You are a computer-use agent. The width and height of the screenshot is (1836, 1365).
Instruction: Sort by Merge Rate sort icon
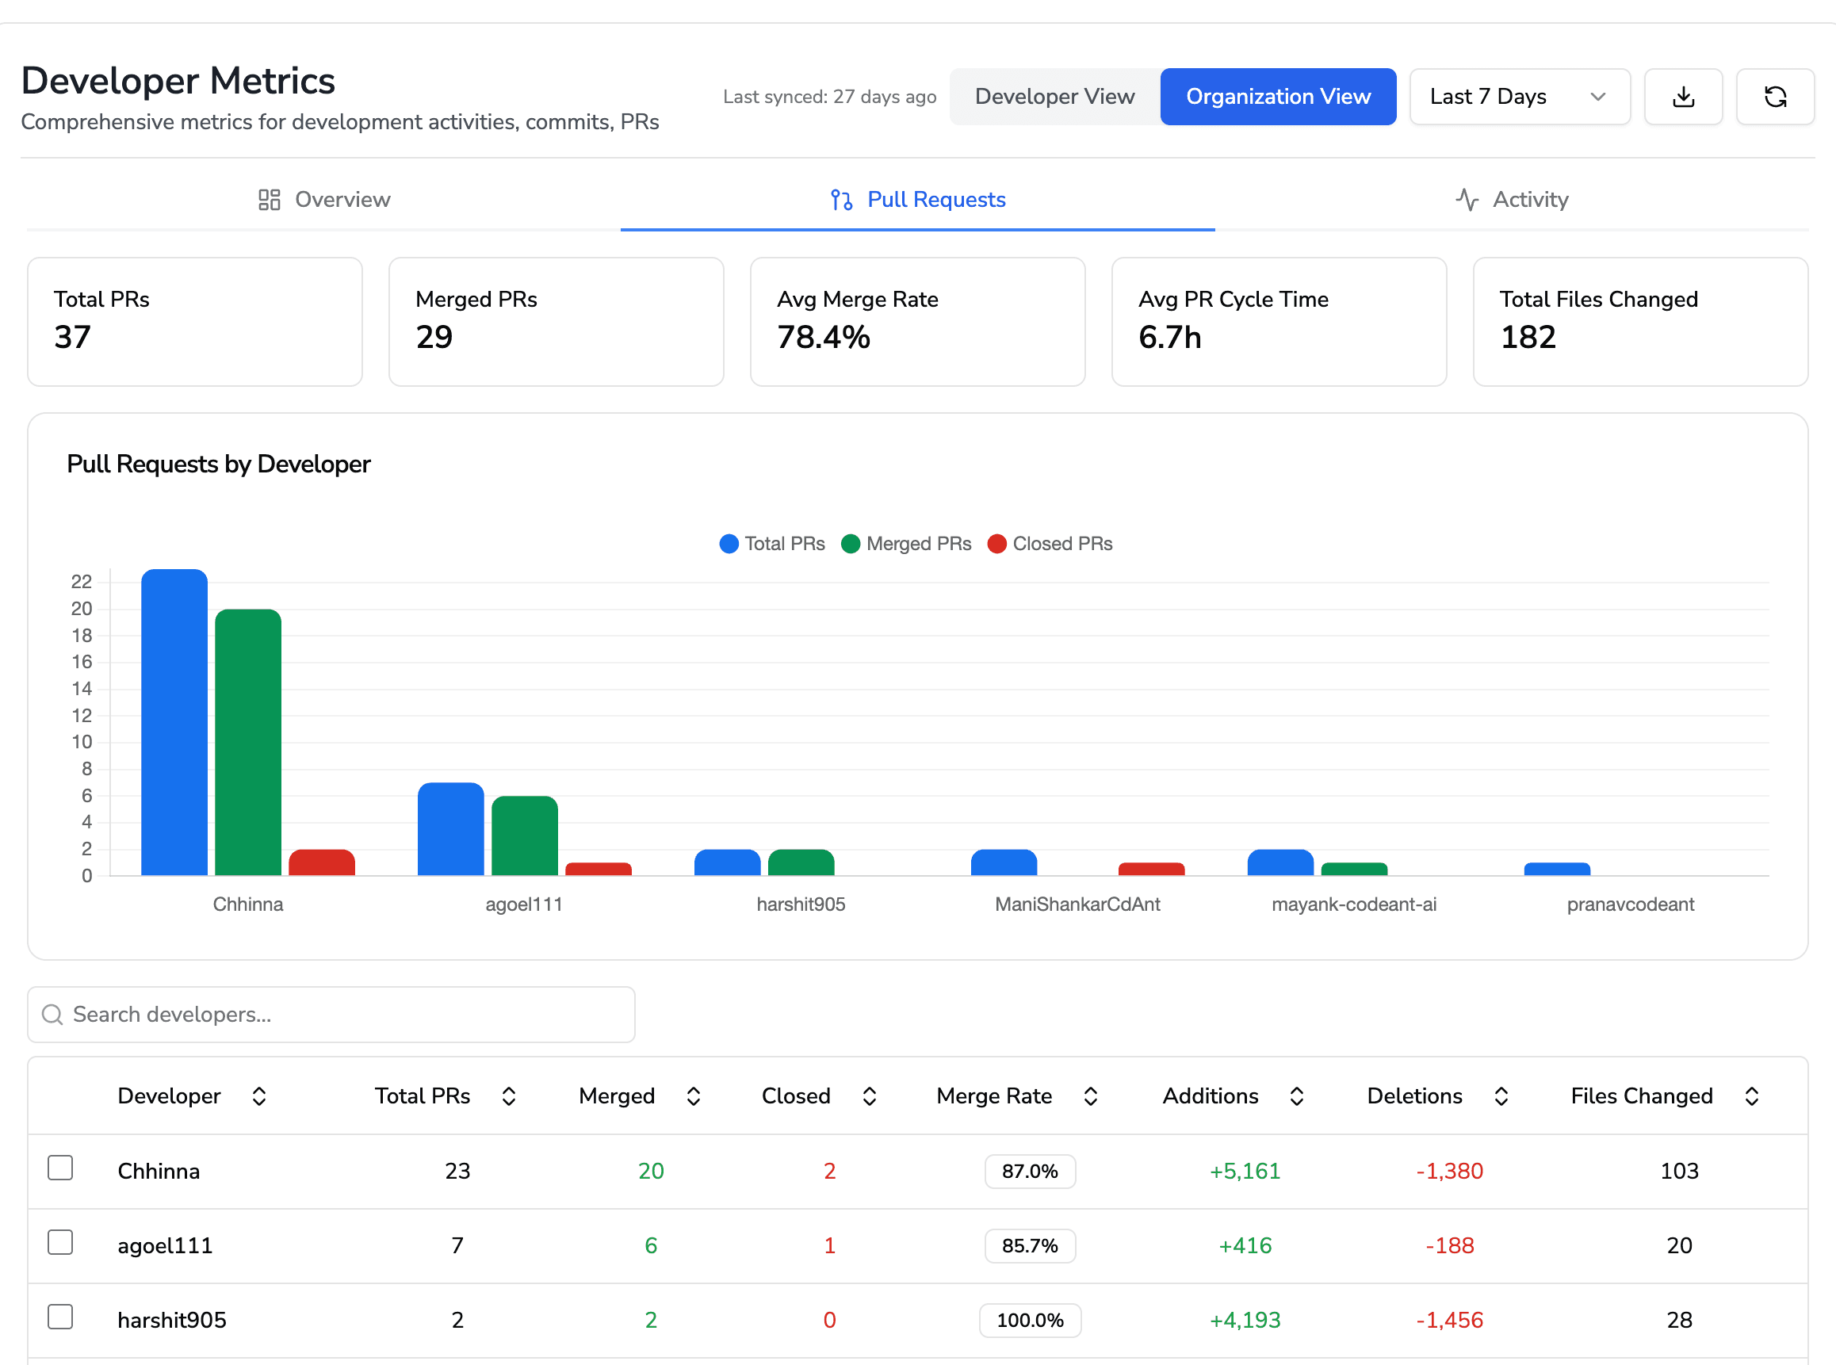click(1090, 1095)
